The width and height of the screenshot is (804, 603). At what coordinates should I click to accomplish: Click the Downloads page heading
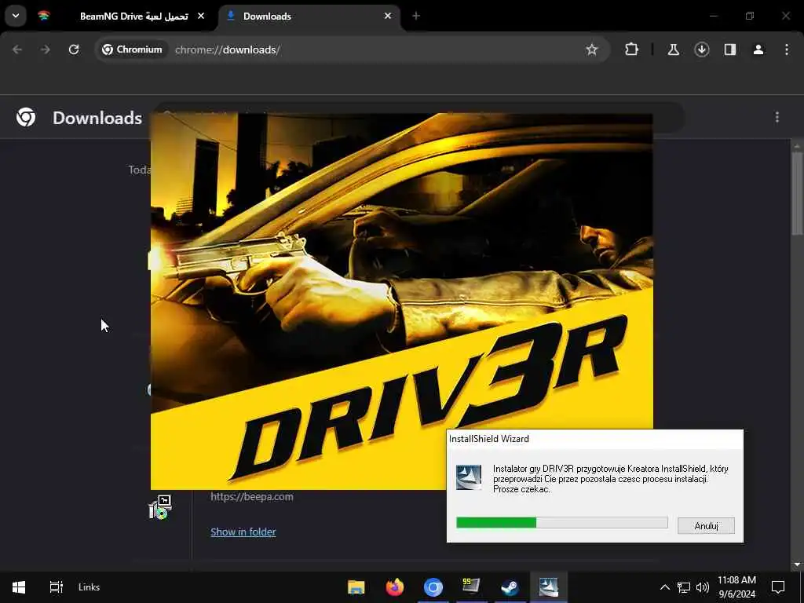pyautogui.click(x=97, y=118)
